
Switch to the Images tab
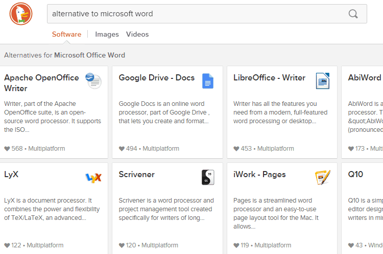(x=107, y=34)
